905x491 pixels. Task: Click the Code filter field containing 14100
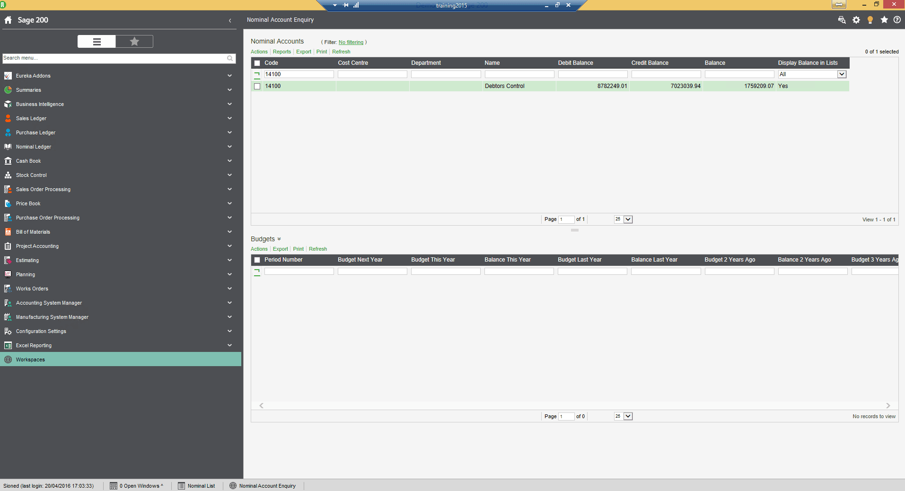point(299,74)
